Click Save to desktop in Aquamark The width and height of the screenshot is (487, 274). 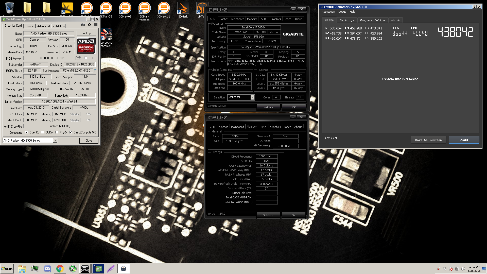pos(428,140)
